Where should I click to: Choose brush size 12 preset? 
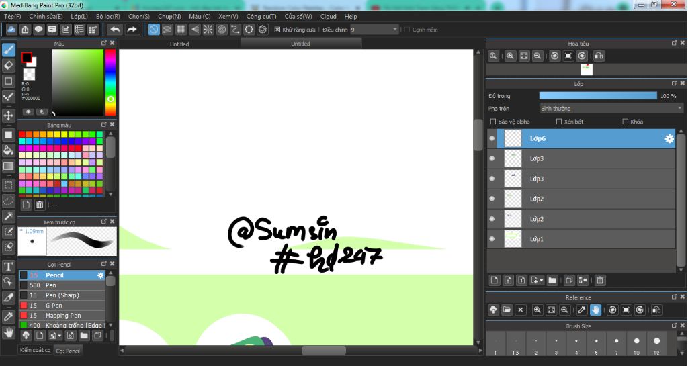pos(656,343)
